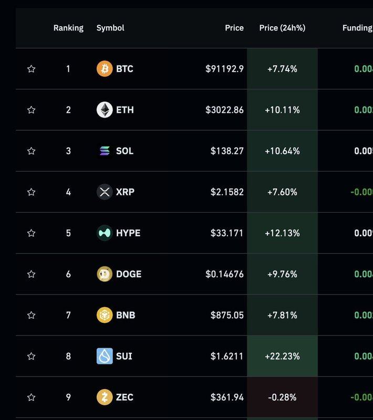This screenshot has width=373, height=420.
Task: Toggle the star for ETH
Action: pos(31,110)
